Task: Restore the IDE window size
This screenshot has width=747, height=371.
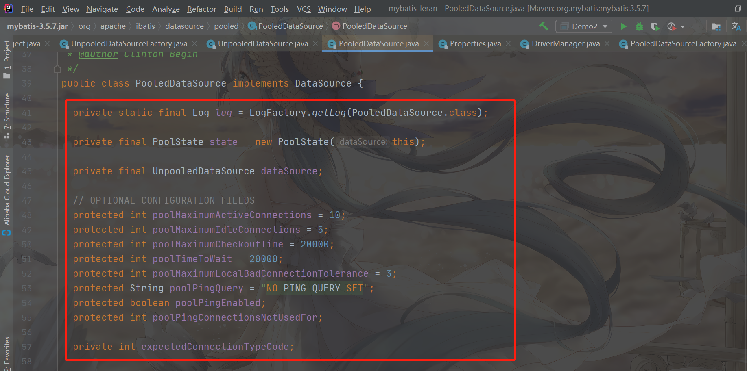Action: pos(738,9)
